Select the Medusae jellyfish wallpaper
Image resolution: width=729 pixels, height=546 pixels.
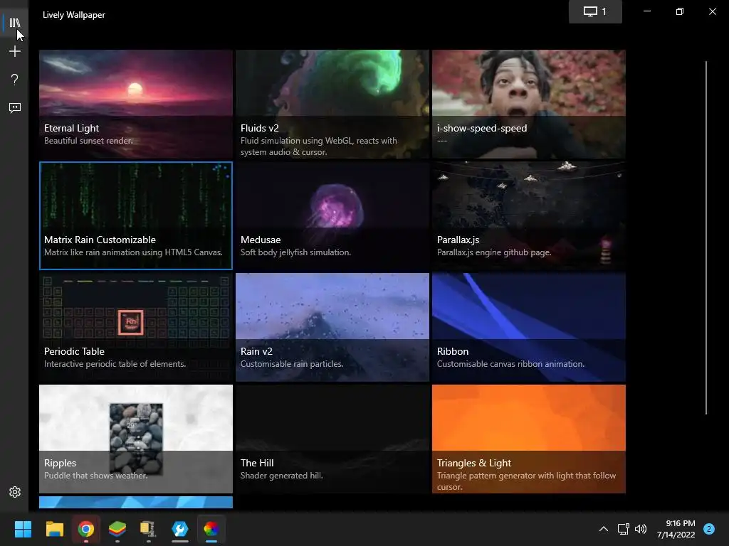tap(332, 215)
